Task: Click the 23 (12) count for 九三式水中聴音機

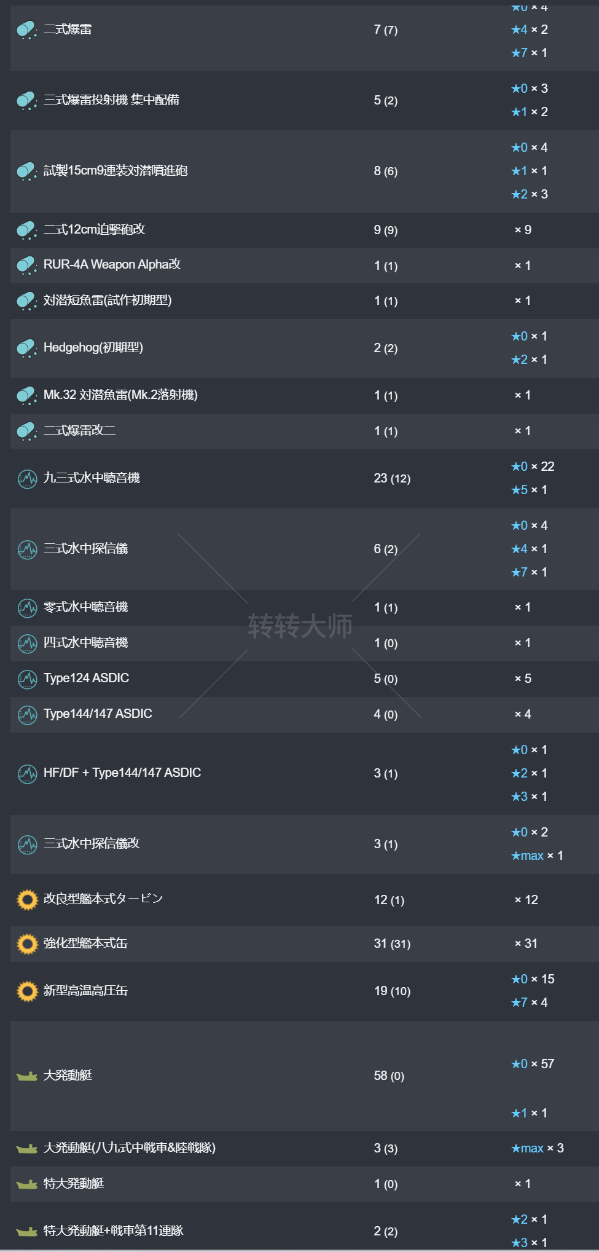Action: click(x=392, y=478)
